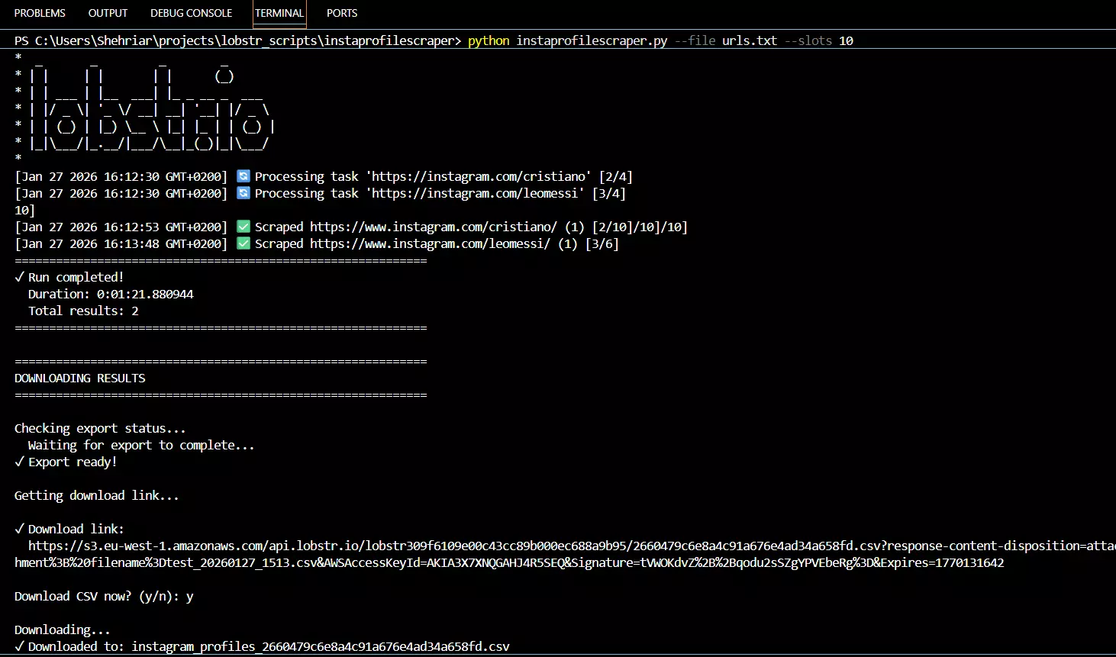Click the TERMINAL tab
Viewport: 1116px width, 657px height.
pos(279,13)
